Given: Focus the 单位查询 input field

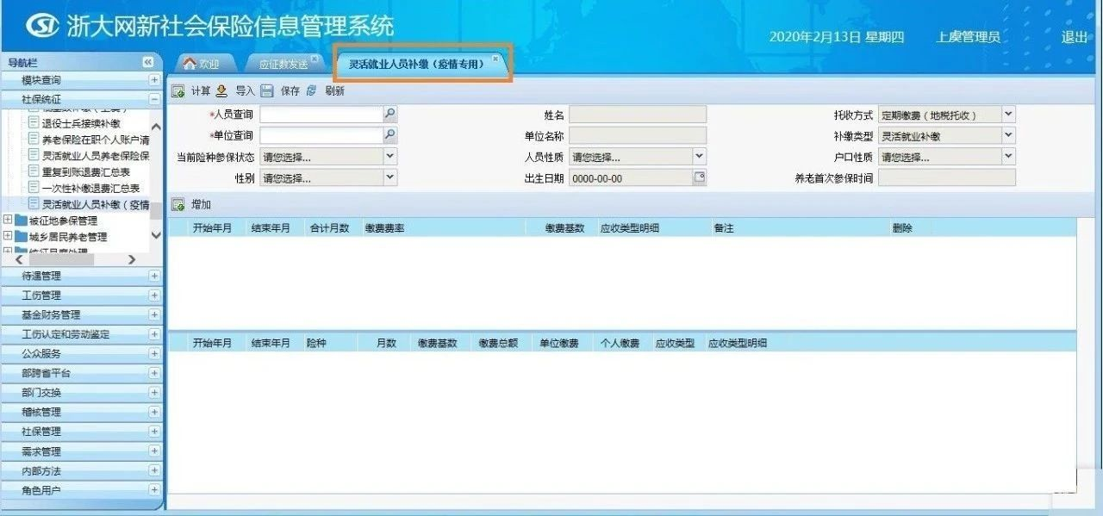Looking at the screenshot, I should (321, 135).
